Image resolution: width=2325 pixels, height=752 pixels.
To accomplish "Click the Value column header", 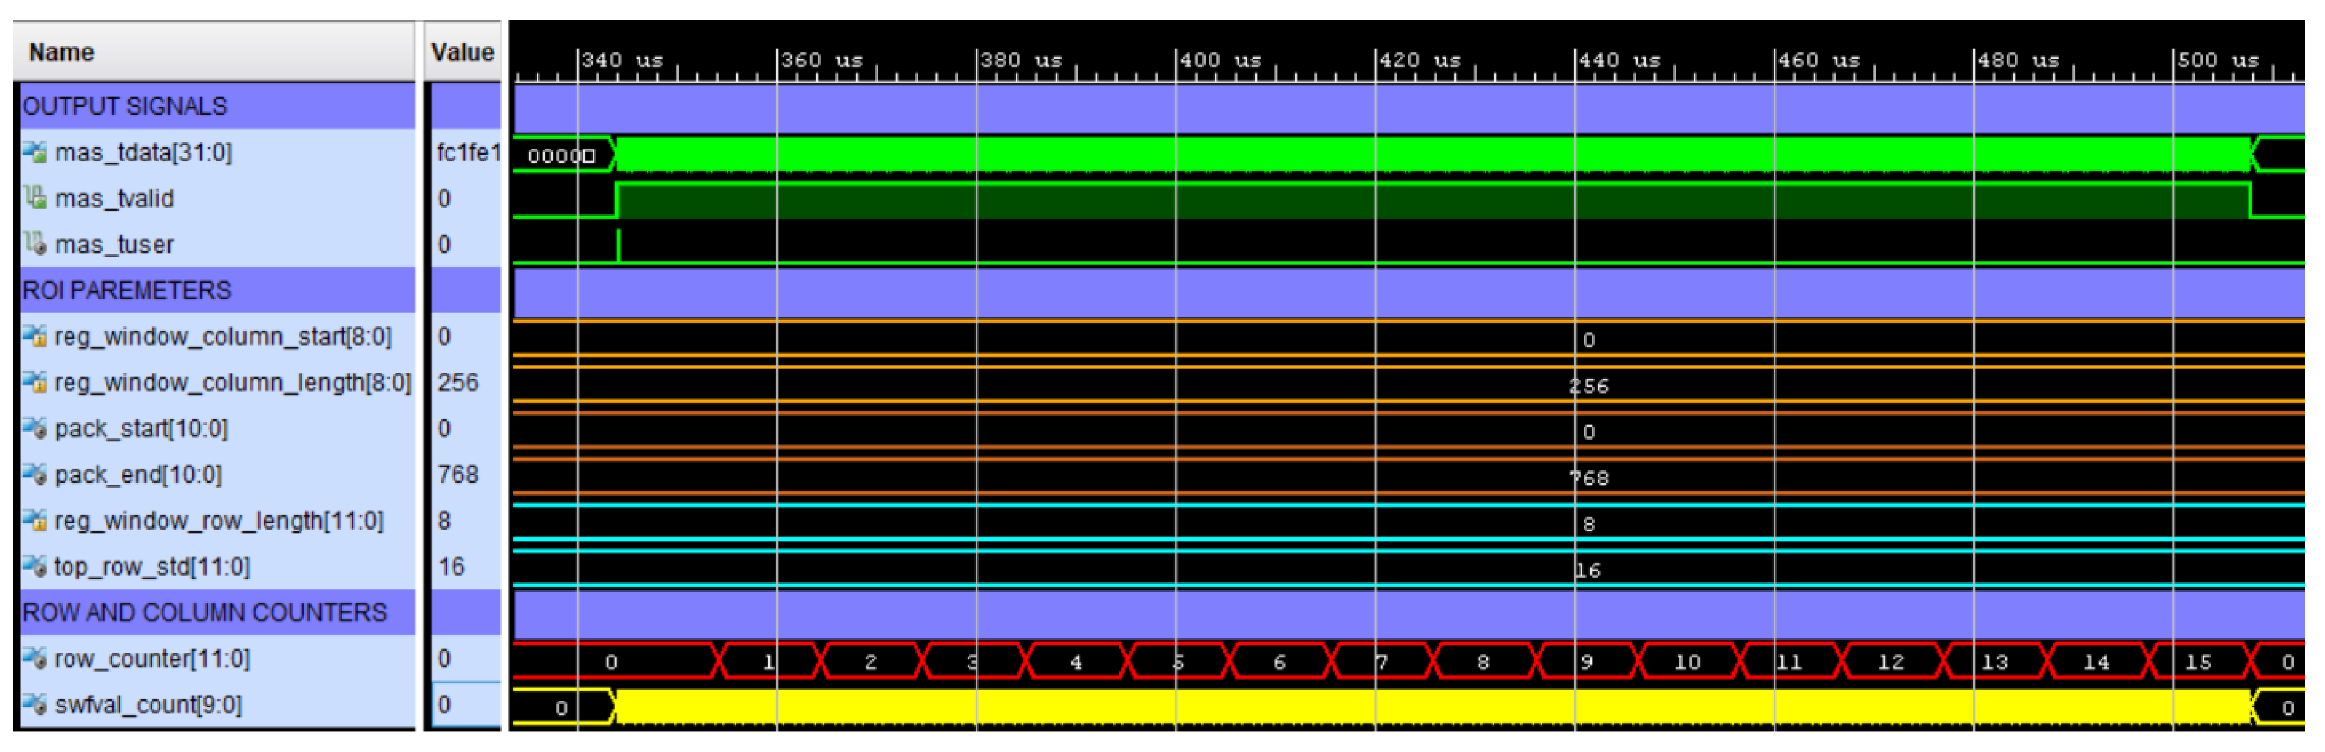I will [463, 52].
